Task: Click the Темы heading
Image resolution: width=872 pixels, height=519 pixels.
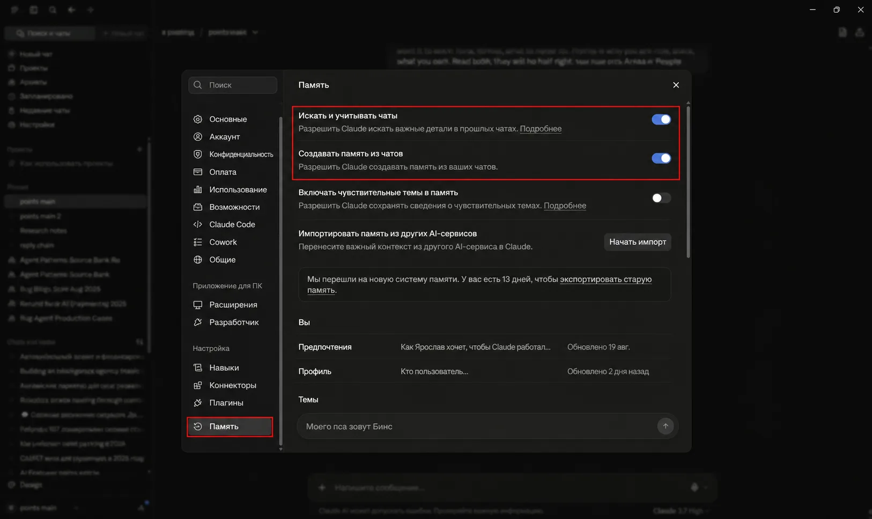Action: click(308, 399)
